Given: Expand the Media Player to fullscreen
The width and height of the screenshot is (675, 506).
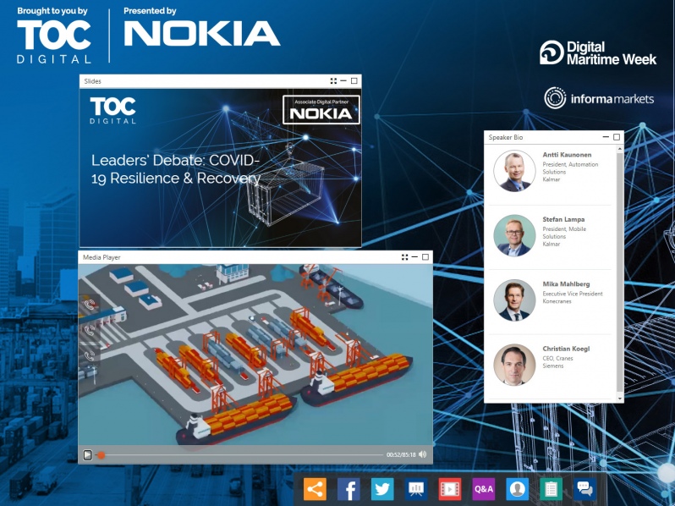Looking at the screenshot, I should (x=404, y=257).
